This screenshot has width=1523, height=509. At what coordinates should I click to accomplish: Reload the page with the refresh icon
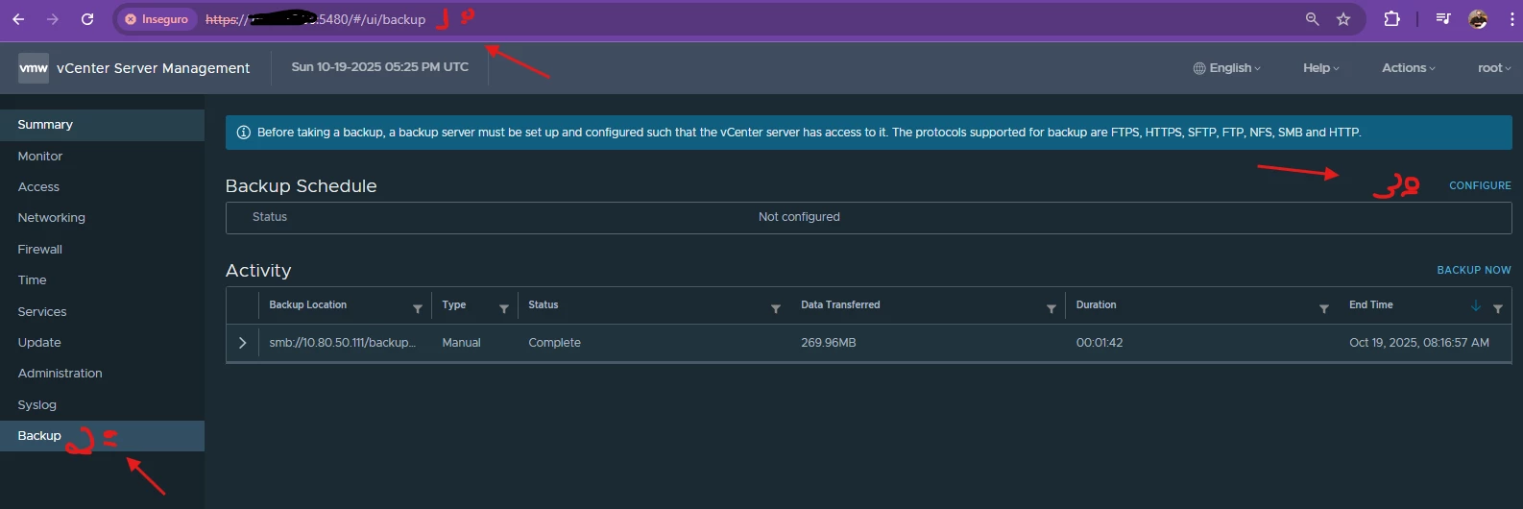(87, 19)
